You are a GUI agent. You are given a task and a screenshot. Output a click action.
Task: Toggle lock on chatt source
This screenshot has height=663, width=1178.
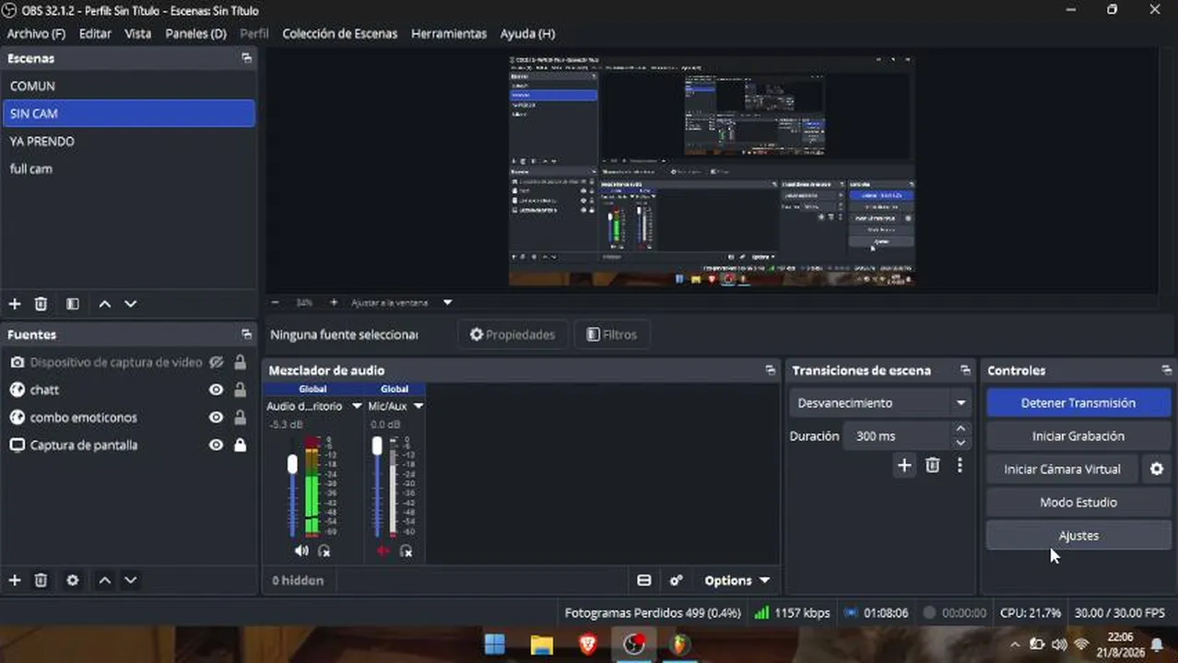click(x=240, y=390)
